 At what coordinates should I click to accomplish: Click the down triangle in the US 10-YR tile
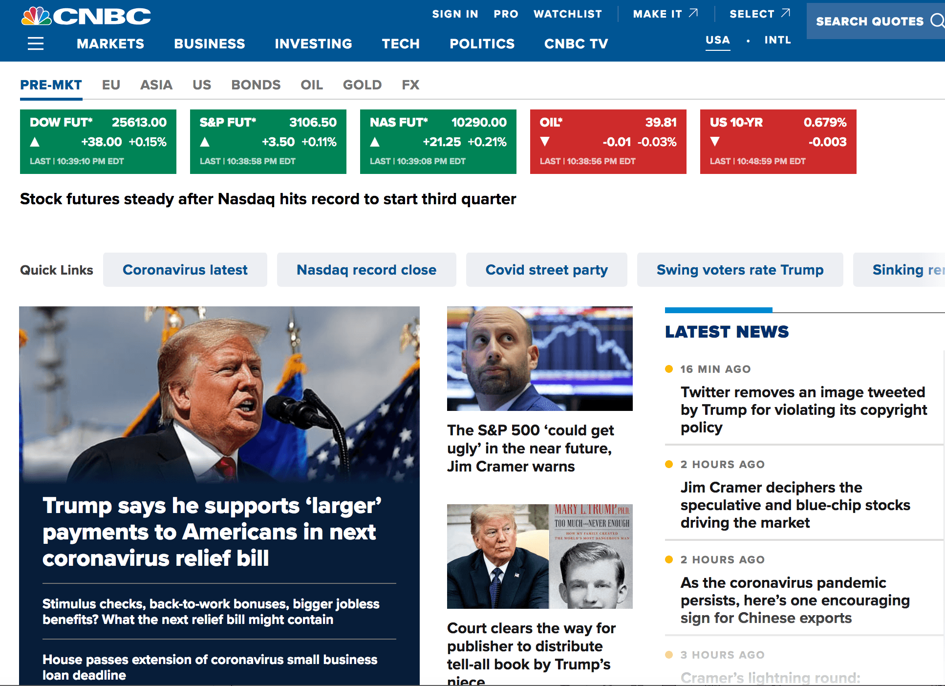pos(715,142)
